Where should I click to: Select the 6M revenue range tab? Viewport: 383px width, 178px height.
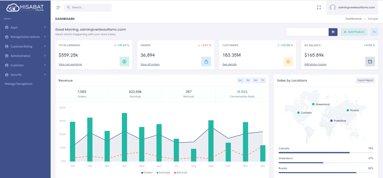(x=255, y=80)
